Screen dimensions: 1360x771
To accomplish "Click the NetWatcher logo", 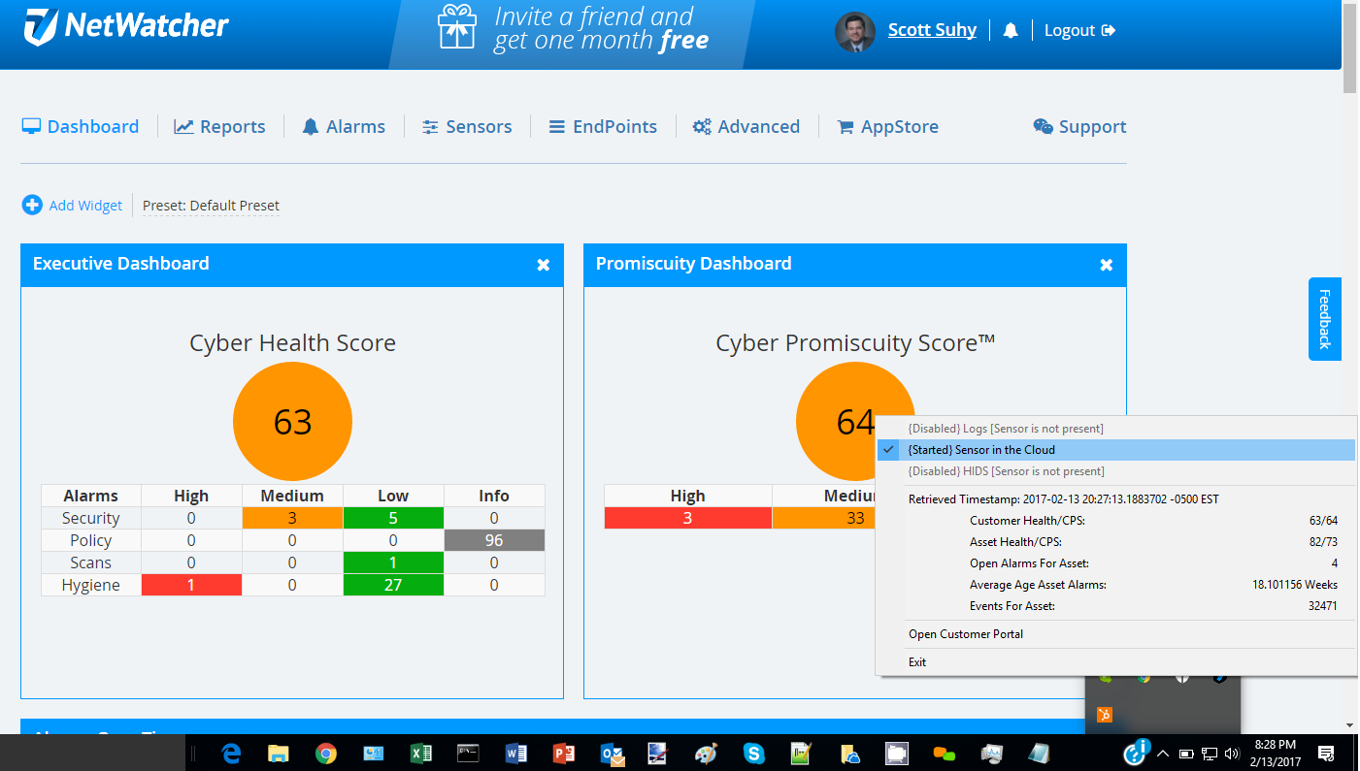I will click(x=126, y=27).
